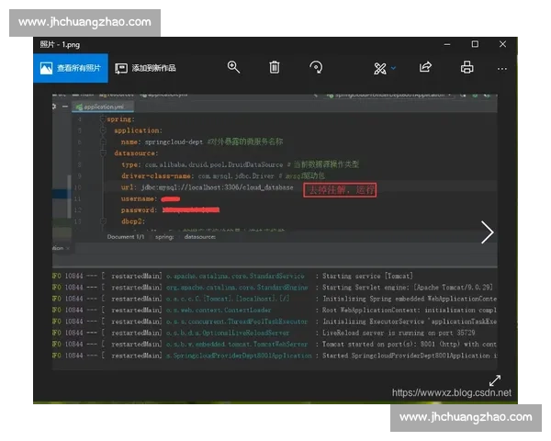Click 'Document 1/1' in editor footer
The image size is (551, 441).
coord(126,237)
